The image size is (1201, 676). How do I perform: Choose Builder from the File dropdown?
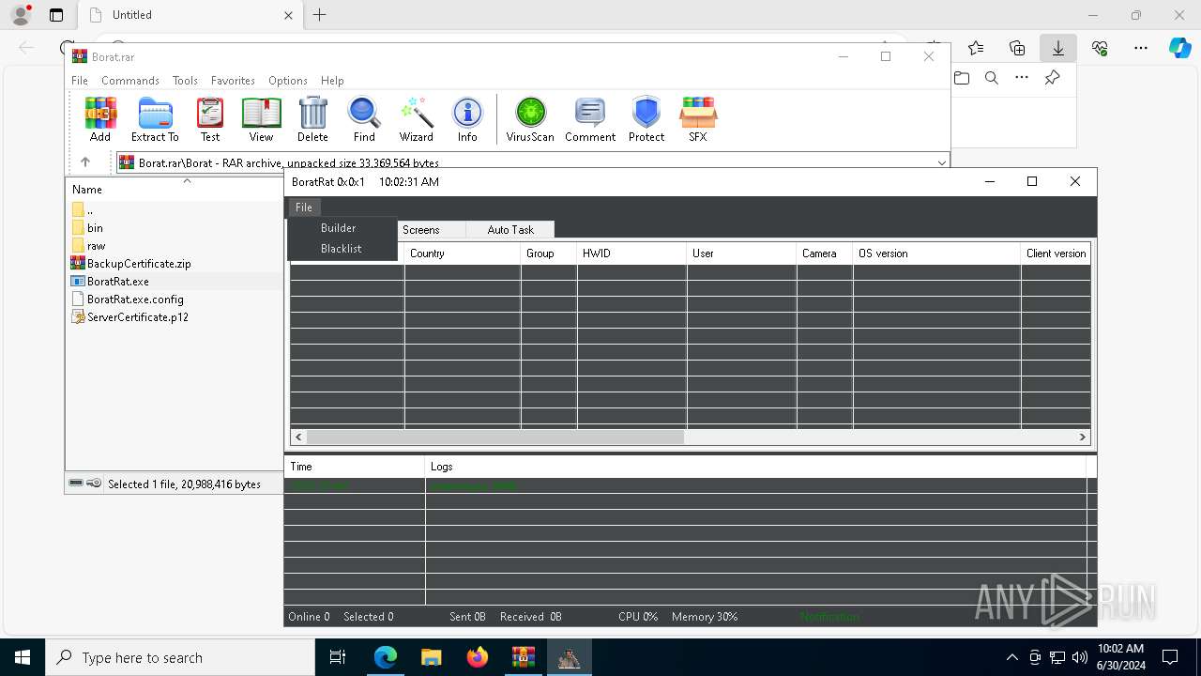coord(338,228)
